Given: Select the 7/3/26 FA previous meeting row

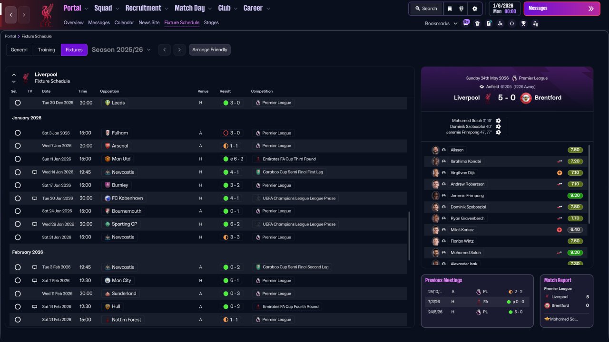Looking at the screenshot, I should click(477, 302).
